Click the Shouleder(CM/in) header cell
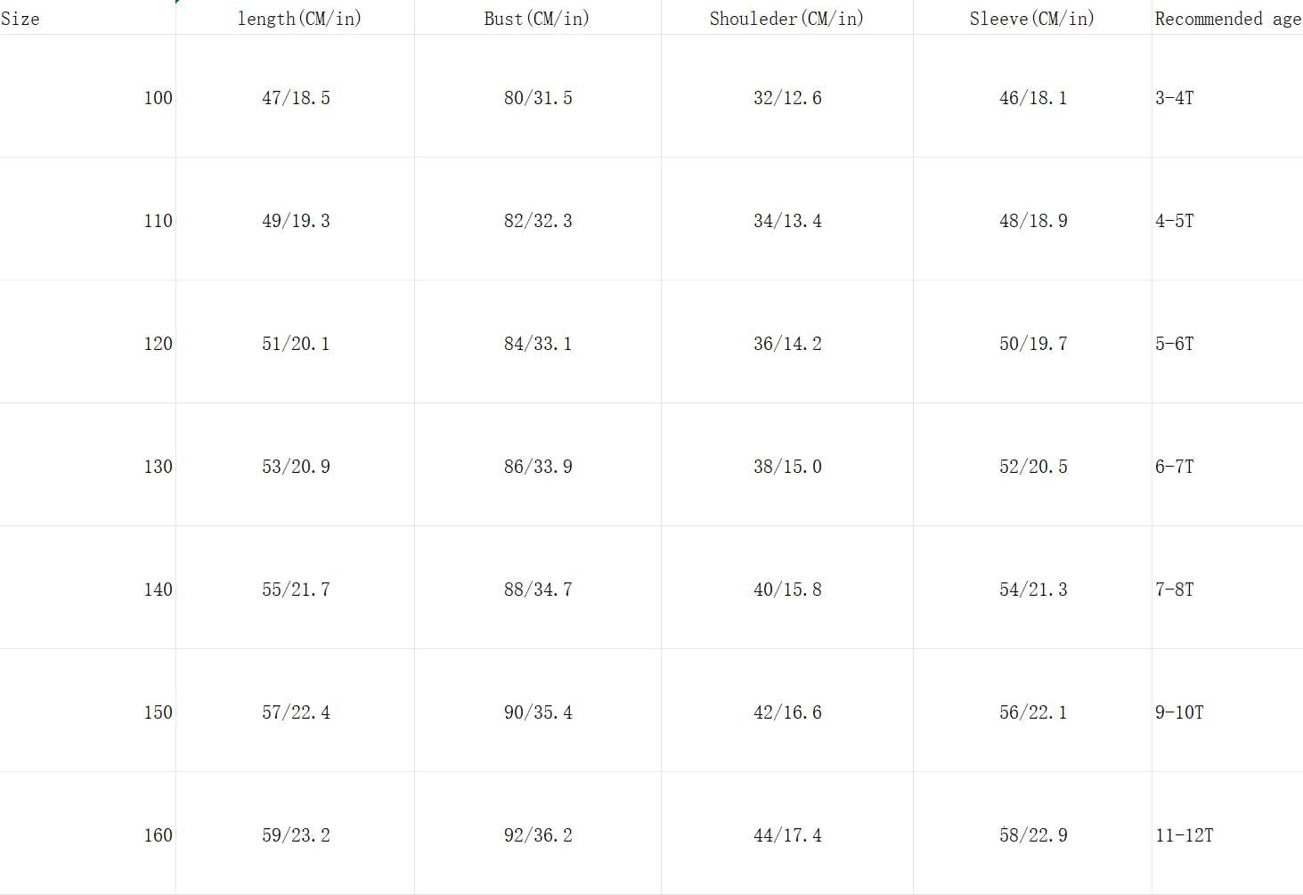The width and height of the screenshot is (1303, 895). pyautogui.click(x=786, y=18)
